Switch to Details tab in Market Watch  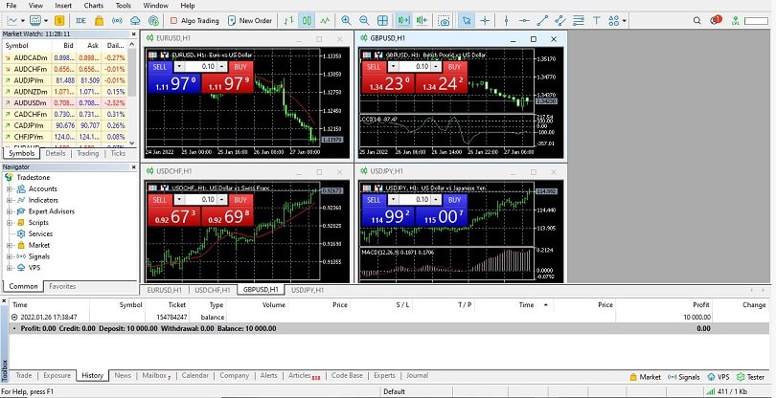pyautogui.click(x=56, y=153)
